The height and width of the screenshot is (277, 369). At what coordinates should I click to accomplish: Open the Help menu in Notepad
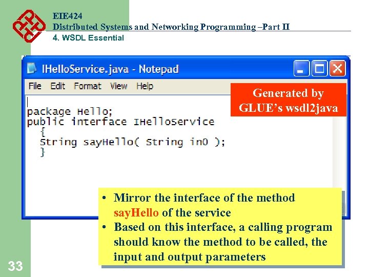[x=145, y=86]
